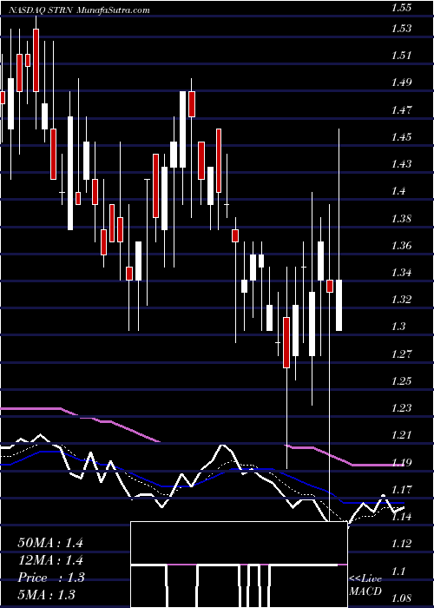This screenshot has height=608, width=434.
Task: Click the 1.14 price axis label
Action: coord(401,517)
